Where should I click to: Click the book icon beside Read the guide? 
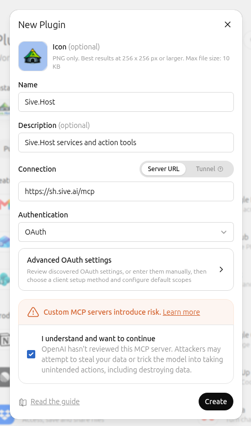tap(23, 402)
